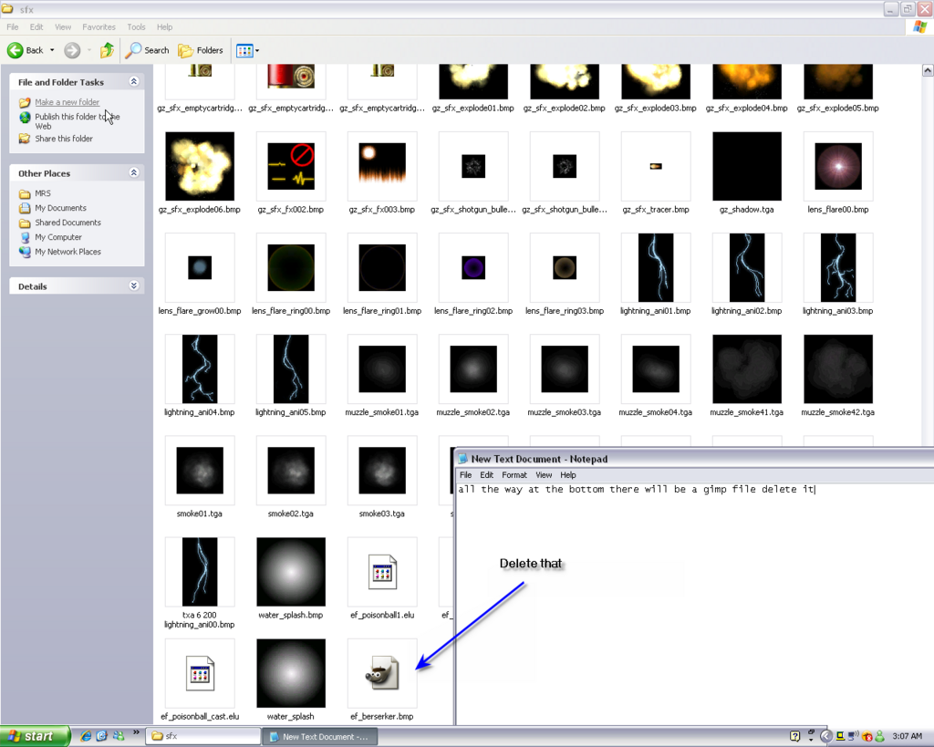
Task: Expand the Details panel
Action: [134, 286]
